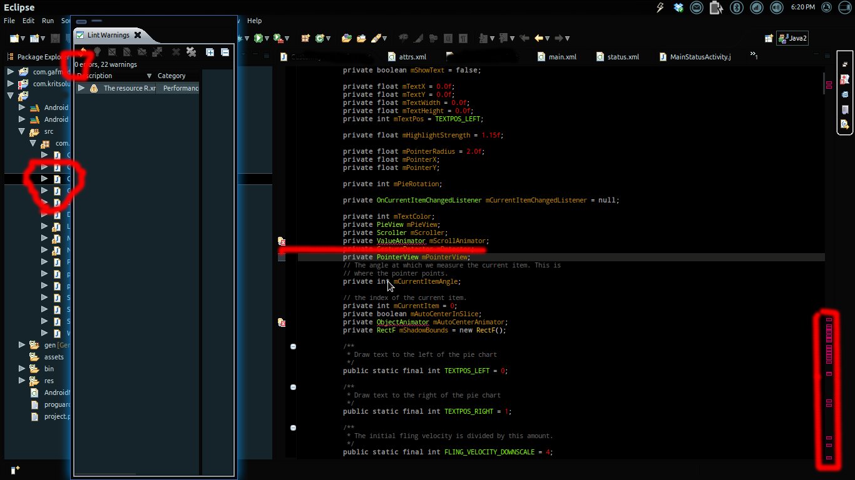Click the warning triangle on the resource R warning
855x480 pixels.
(94, 88)
